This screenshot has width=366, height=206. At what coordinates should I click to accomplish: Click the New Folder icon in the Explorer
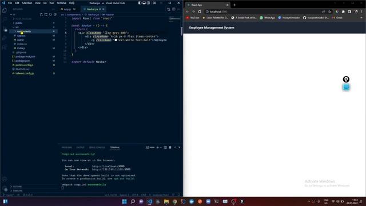point(46,14)
